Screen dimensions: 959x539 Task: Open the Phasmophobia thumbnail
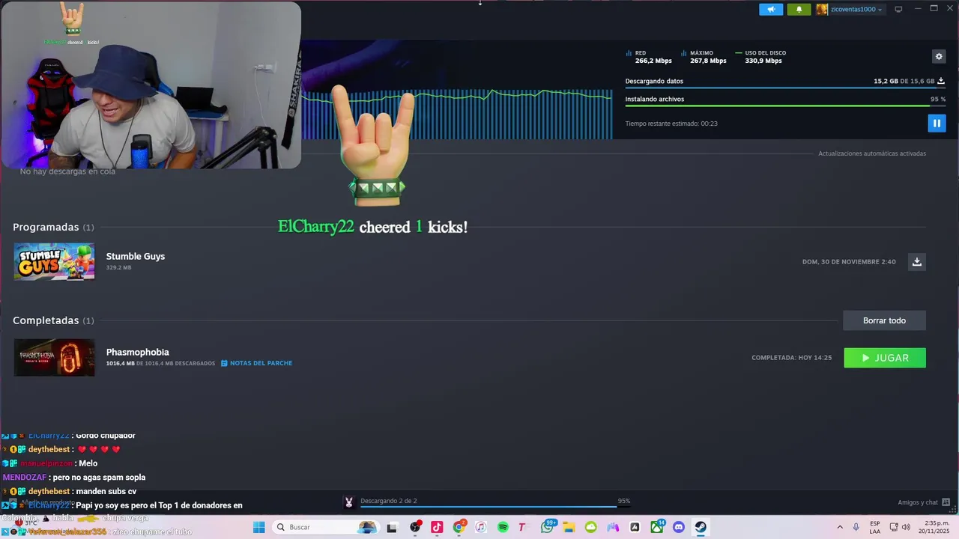pyautogui.click(x=54, y=357)
